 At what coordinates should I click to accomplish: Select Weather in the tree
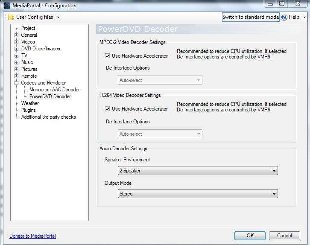coord(30,103)
